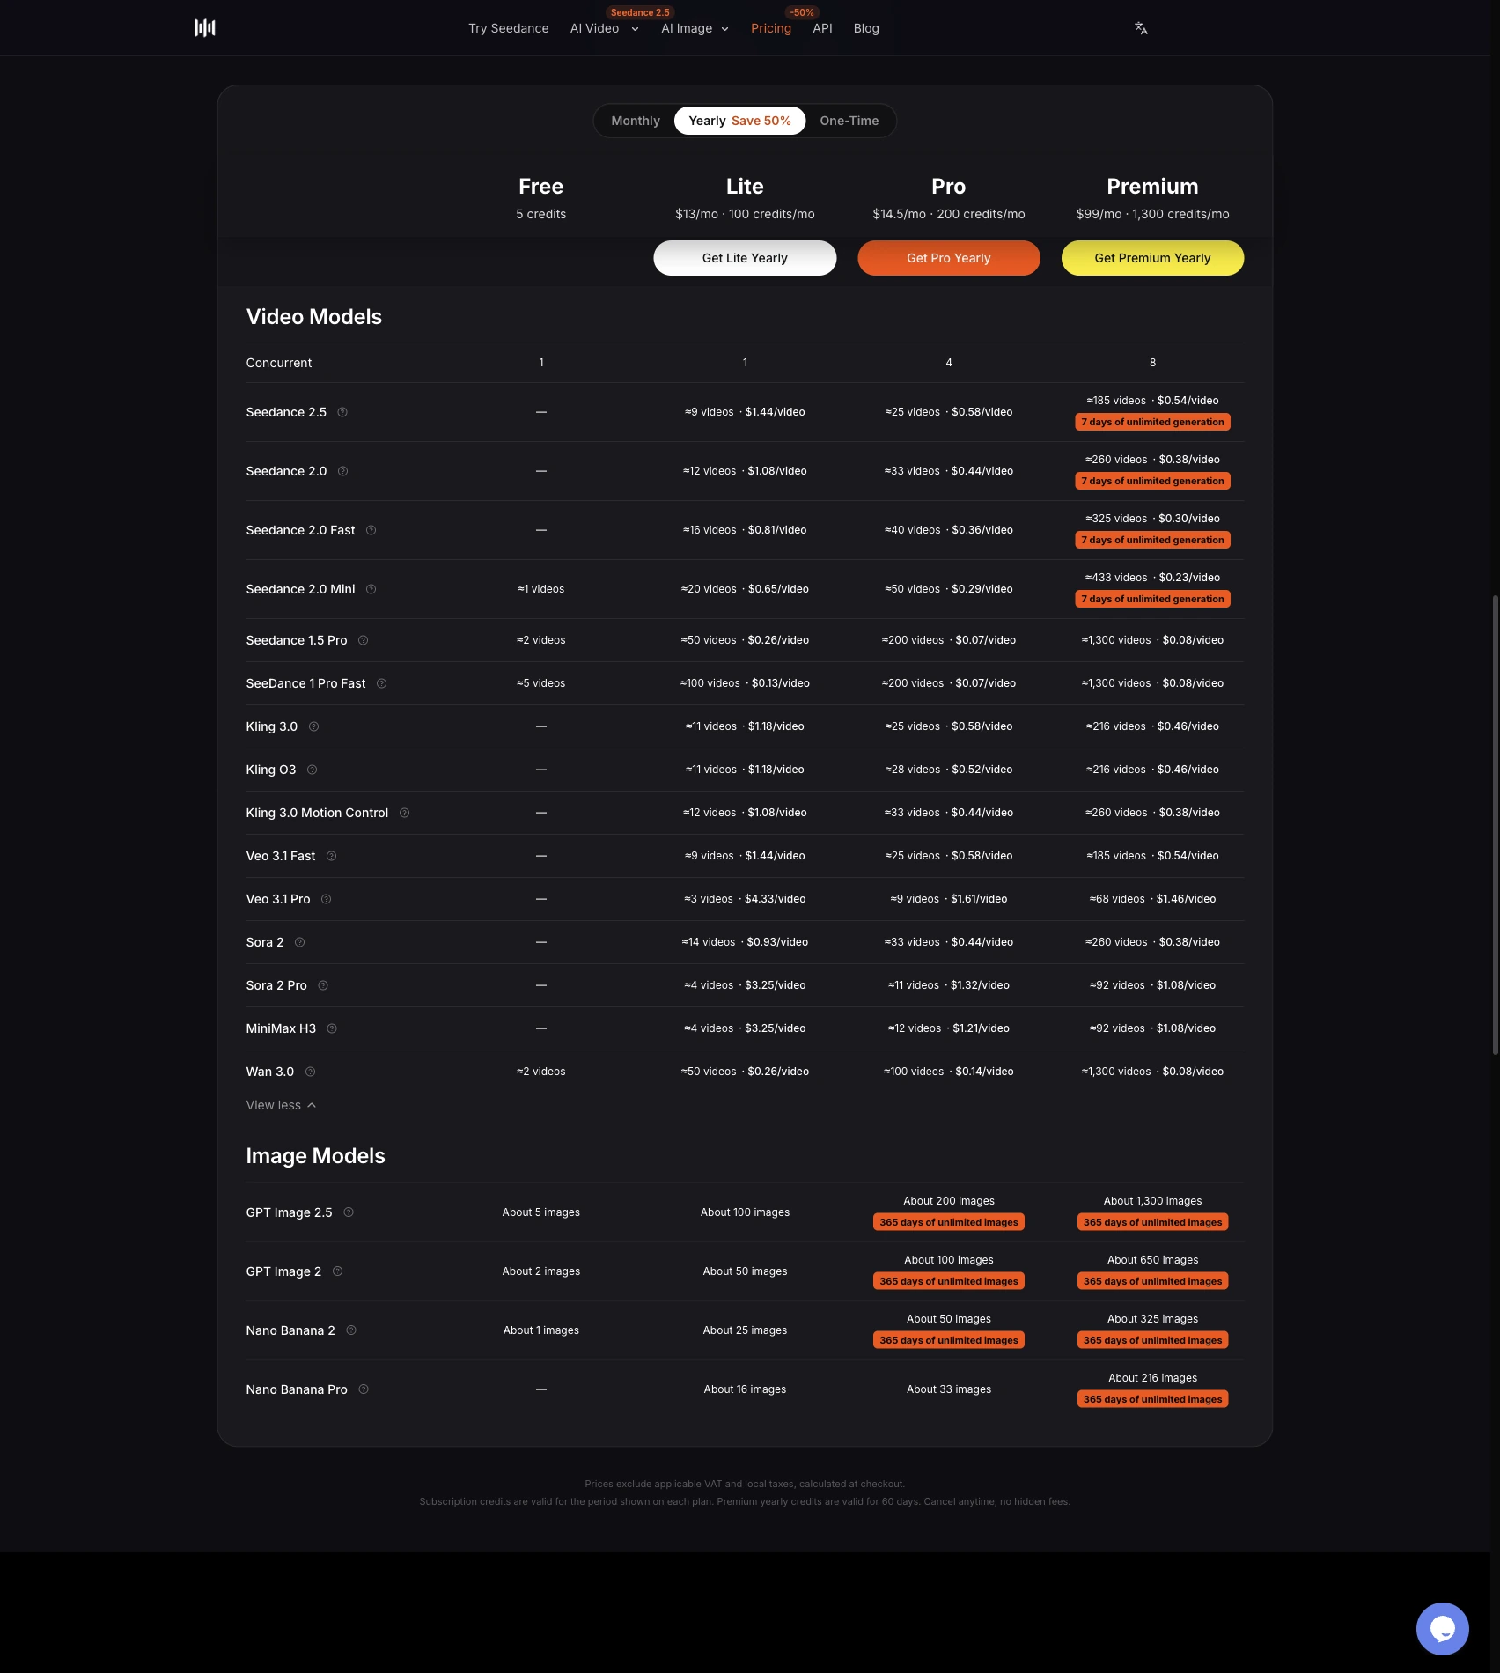Click the Get Premium Yearly button
Image resolution: width=1500 pixels, height=1673 pixels.
coord(1152,258)
